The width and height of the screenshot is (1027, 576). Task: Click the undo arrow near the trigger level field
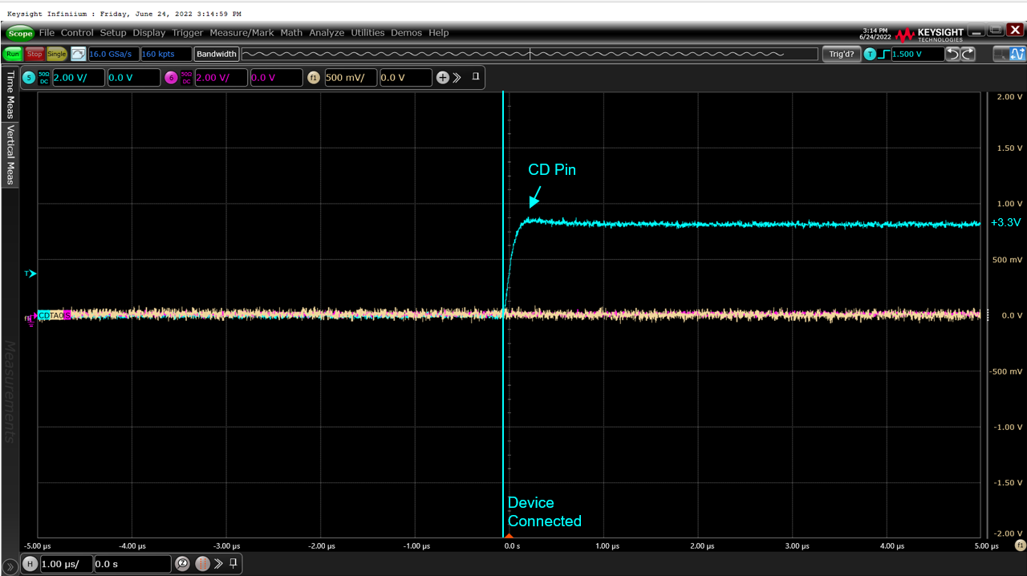click(x=952, y=54)
